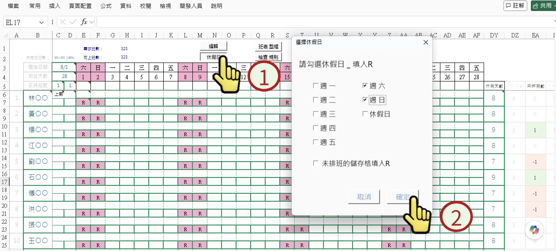Click the 休假日 button on the sheet
556x251 pixels.
point(213,57)
